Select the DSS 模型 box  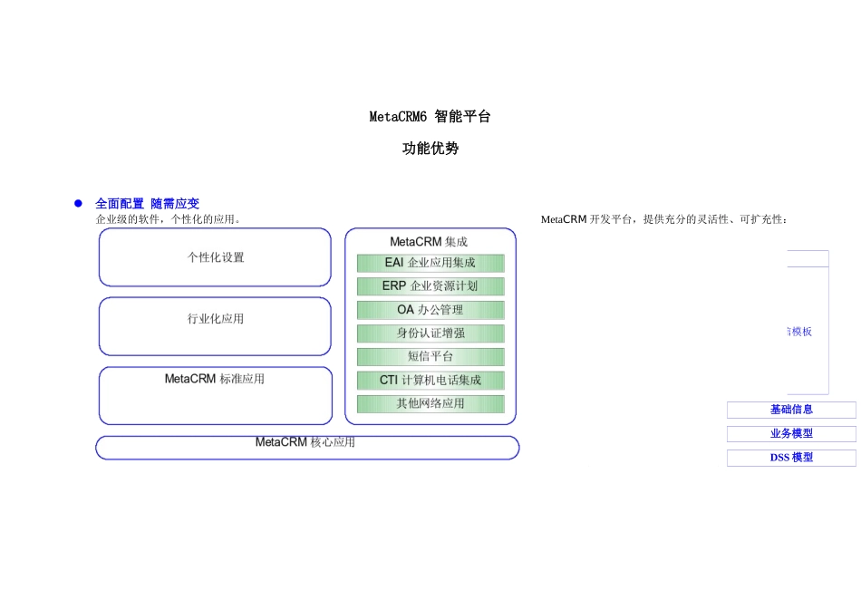pos(791,458)
